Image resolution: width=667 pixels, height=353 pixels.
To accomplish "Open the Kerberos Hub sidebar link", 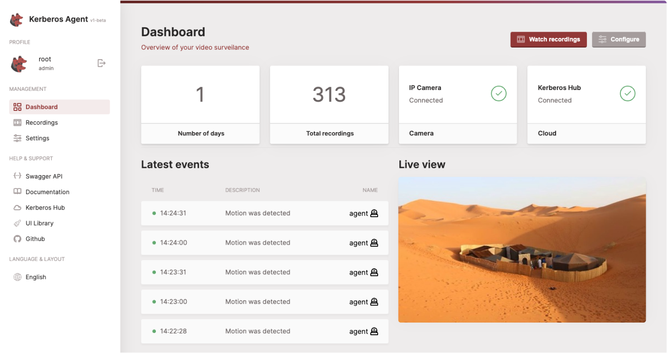I will [45, 208].
